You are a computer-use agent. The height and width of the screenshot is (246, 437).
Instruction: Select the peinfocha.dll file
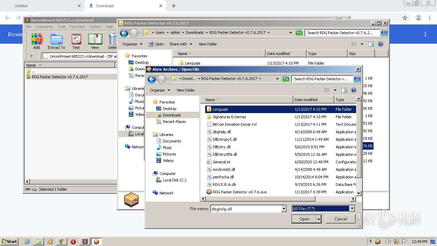tap(223, 177)
